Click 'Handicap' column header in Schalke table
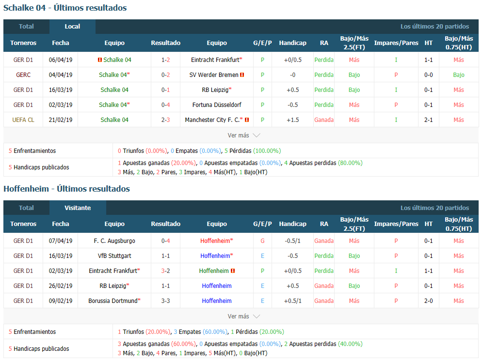The height and width of the screenshot is (361, 483). coord(292,43)
